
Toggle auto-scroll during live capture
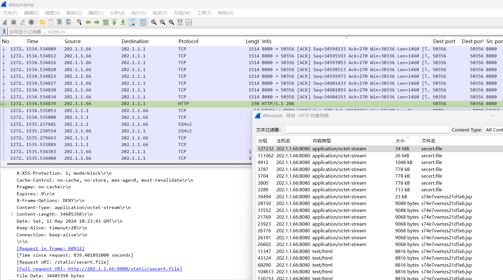click(x=132, y=22)
